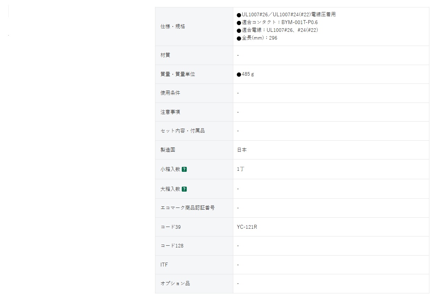Click the コード128 row label
Screen dimensions: 440x298
(x=172, y=246)
